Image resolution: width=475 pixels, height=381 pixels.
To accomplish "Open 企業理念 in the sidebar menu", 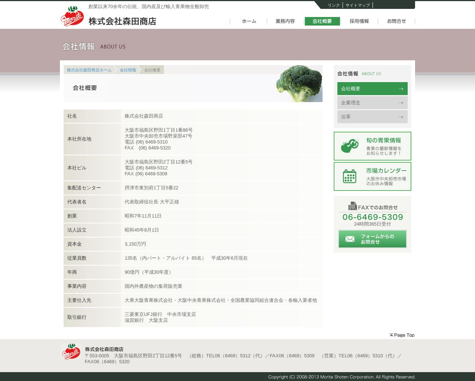I will pos(373,103).
